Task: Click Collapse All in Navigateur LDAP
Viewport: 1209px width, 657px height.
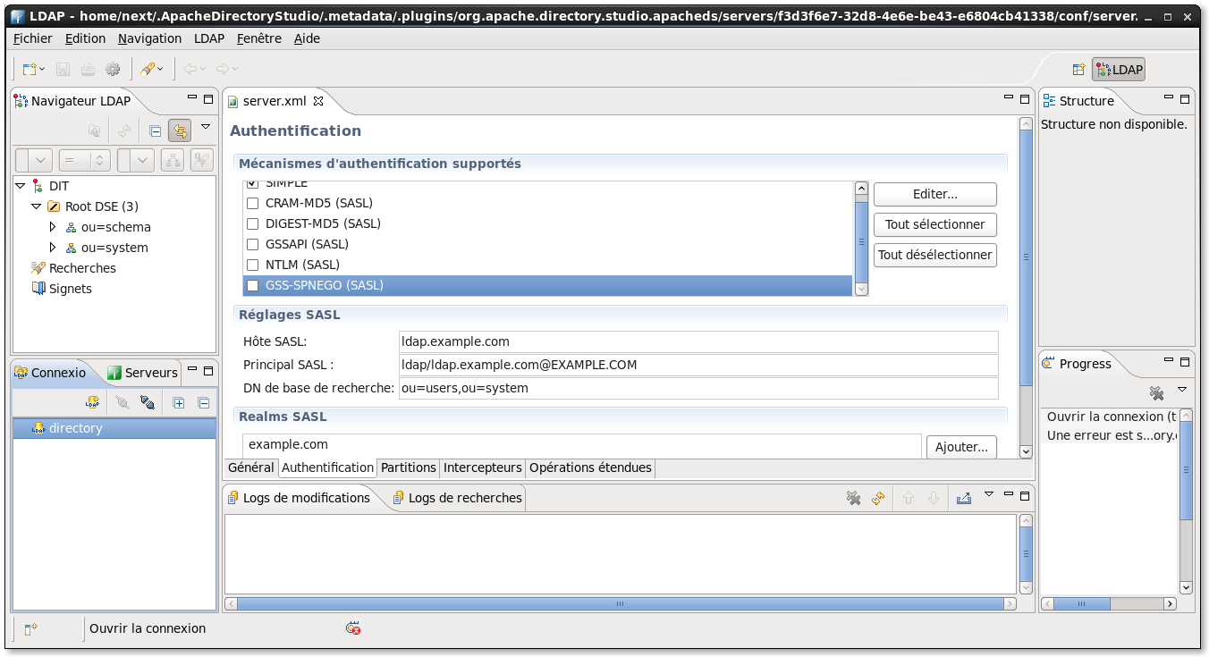Action: tap(155, 131)
